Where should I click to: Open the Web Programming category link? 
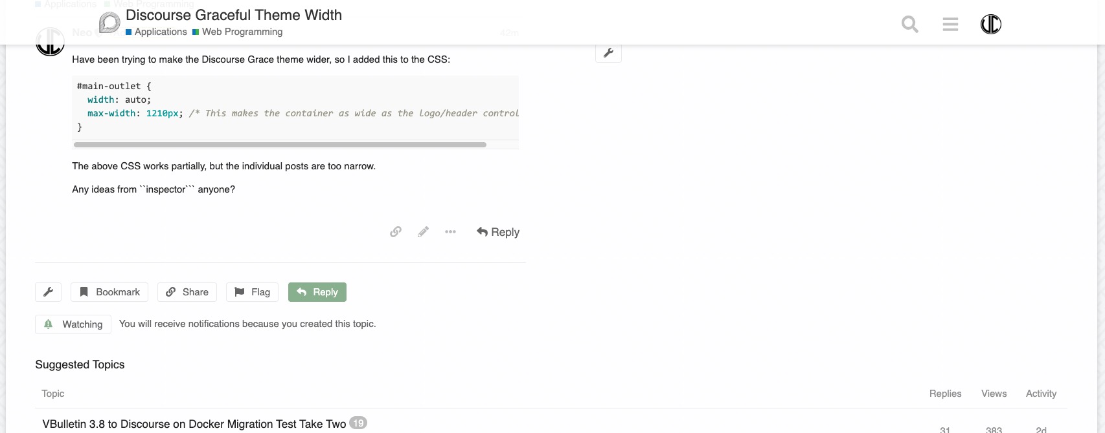242,32
